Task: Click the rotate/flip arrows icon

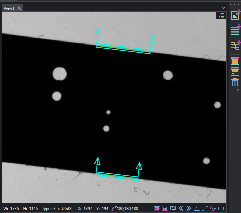Action: (x=173, y=208)
